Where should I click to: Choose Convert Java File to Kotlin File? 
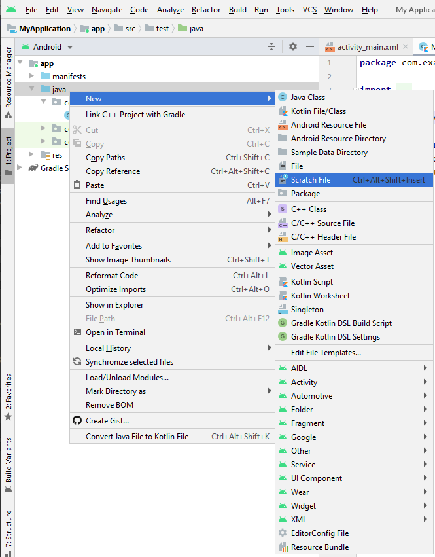click(x=137, y=437)
